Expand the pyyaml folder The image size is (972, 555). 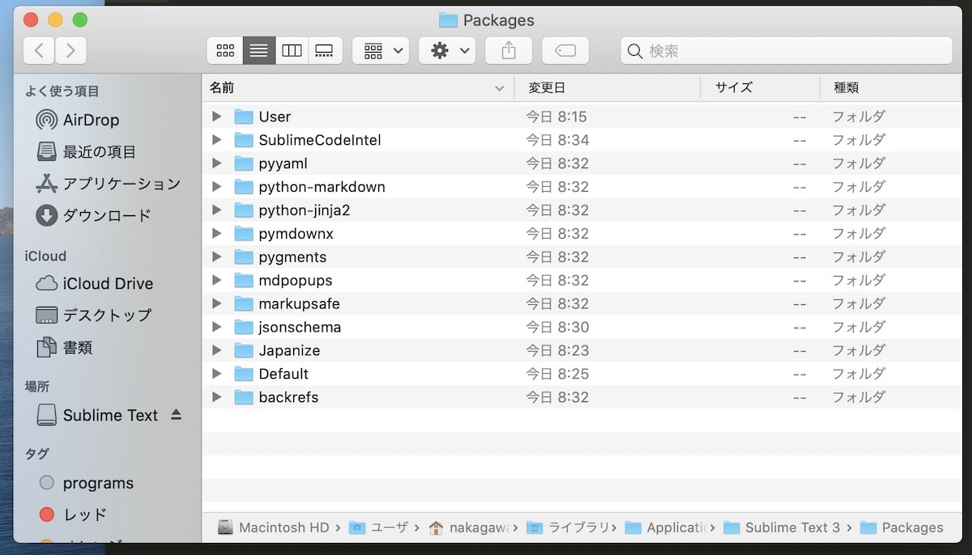click(216, 163)
